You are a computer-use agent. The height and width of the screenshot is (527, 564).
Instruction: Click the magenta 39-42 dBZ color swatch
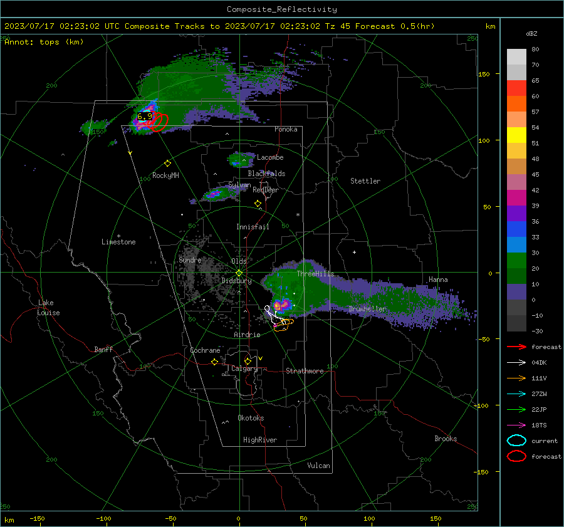[516, 198]
